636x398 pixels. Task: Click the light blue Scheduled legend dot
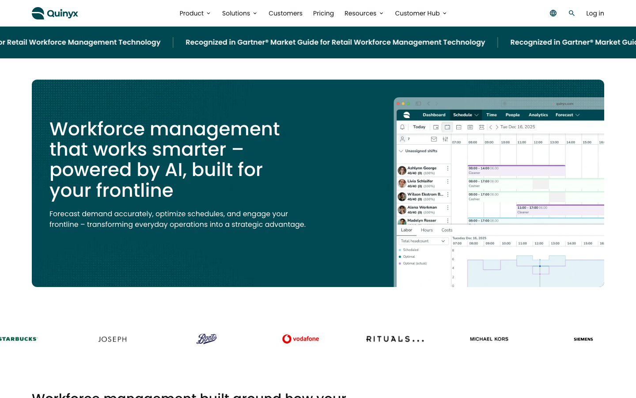[400, 250]
